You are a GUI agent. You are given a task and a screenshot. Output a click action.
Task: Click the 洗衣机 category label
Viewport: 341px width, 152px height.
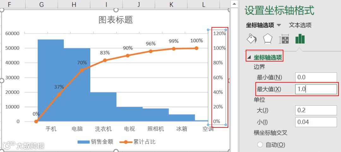[x=103, y=129]
